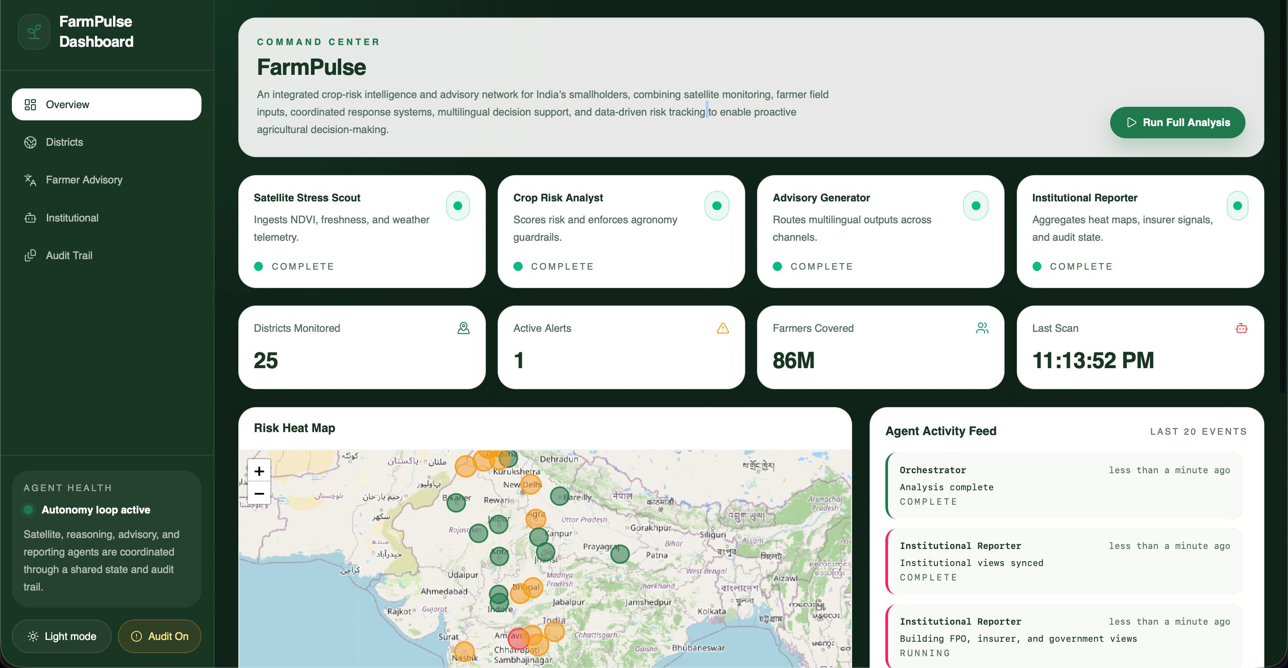
Task: Click Crop Risk Analyst status indicator icon
Action: [x=716, y=206]
